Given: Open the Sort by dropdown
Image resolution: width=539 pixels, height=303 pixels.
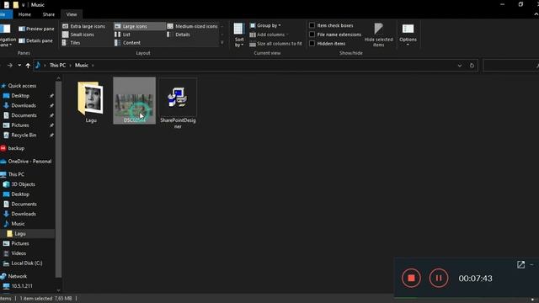Looking at the screenshot, I should coord(239,35).
